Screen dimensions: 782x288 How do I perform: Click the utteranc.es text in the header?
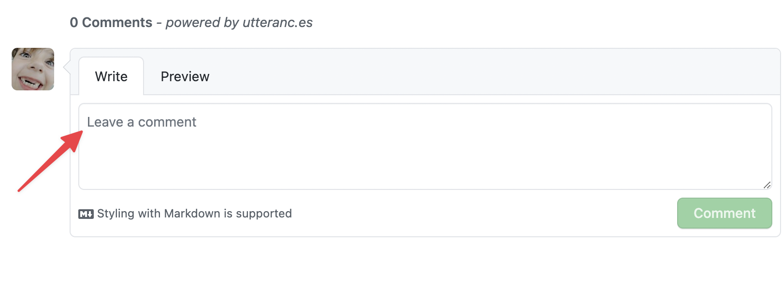coord(277,23)
